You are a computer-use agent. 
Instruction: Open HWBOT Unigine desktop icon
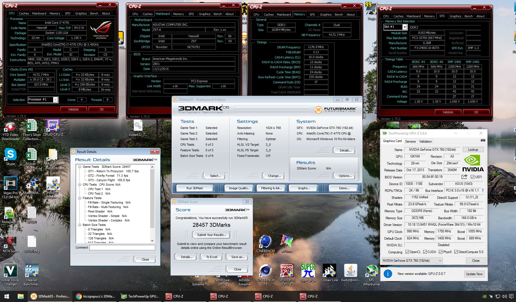pyautogui.click(x=53, y=188)
